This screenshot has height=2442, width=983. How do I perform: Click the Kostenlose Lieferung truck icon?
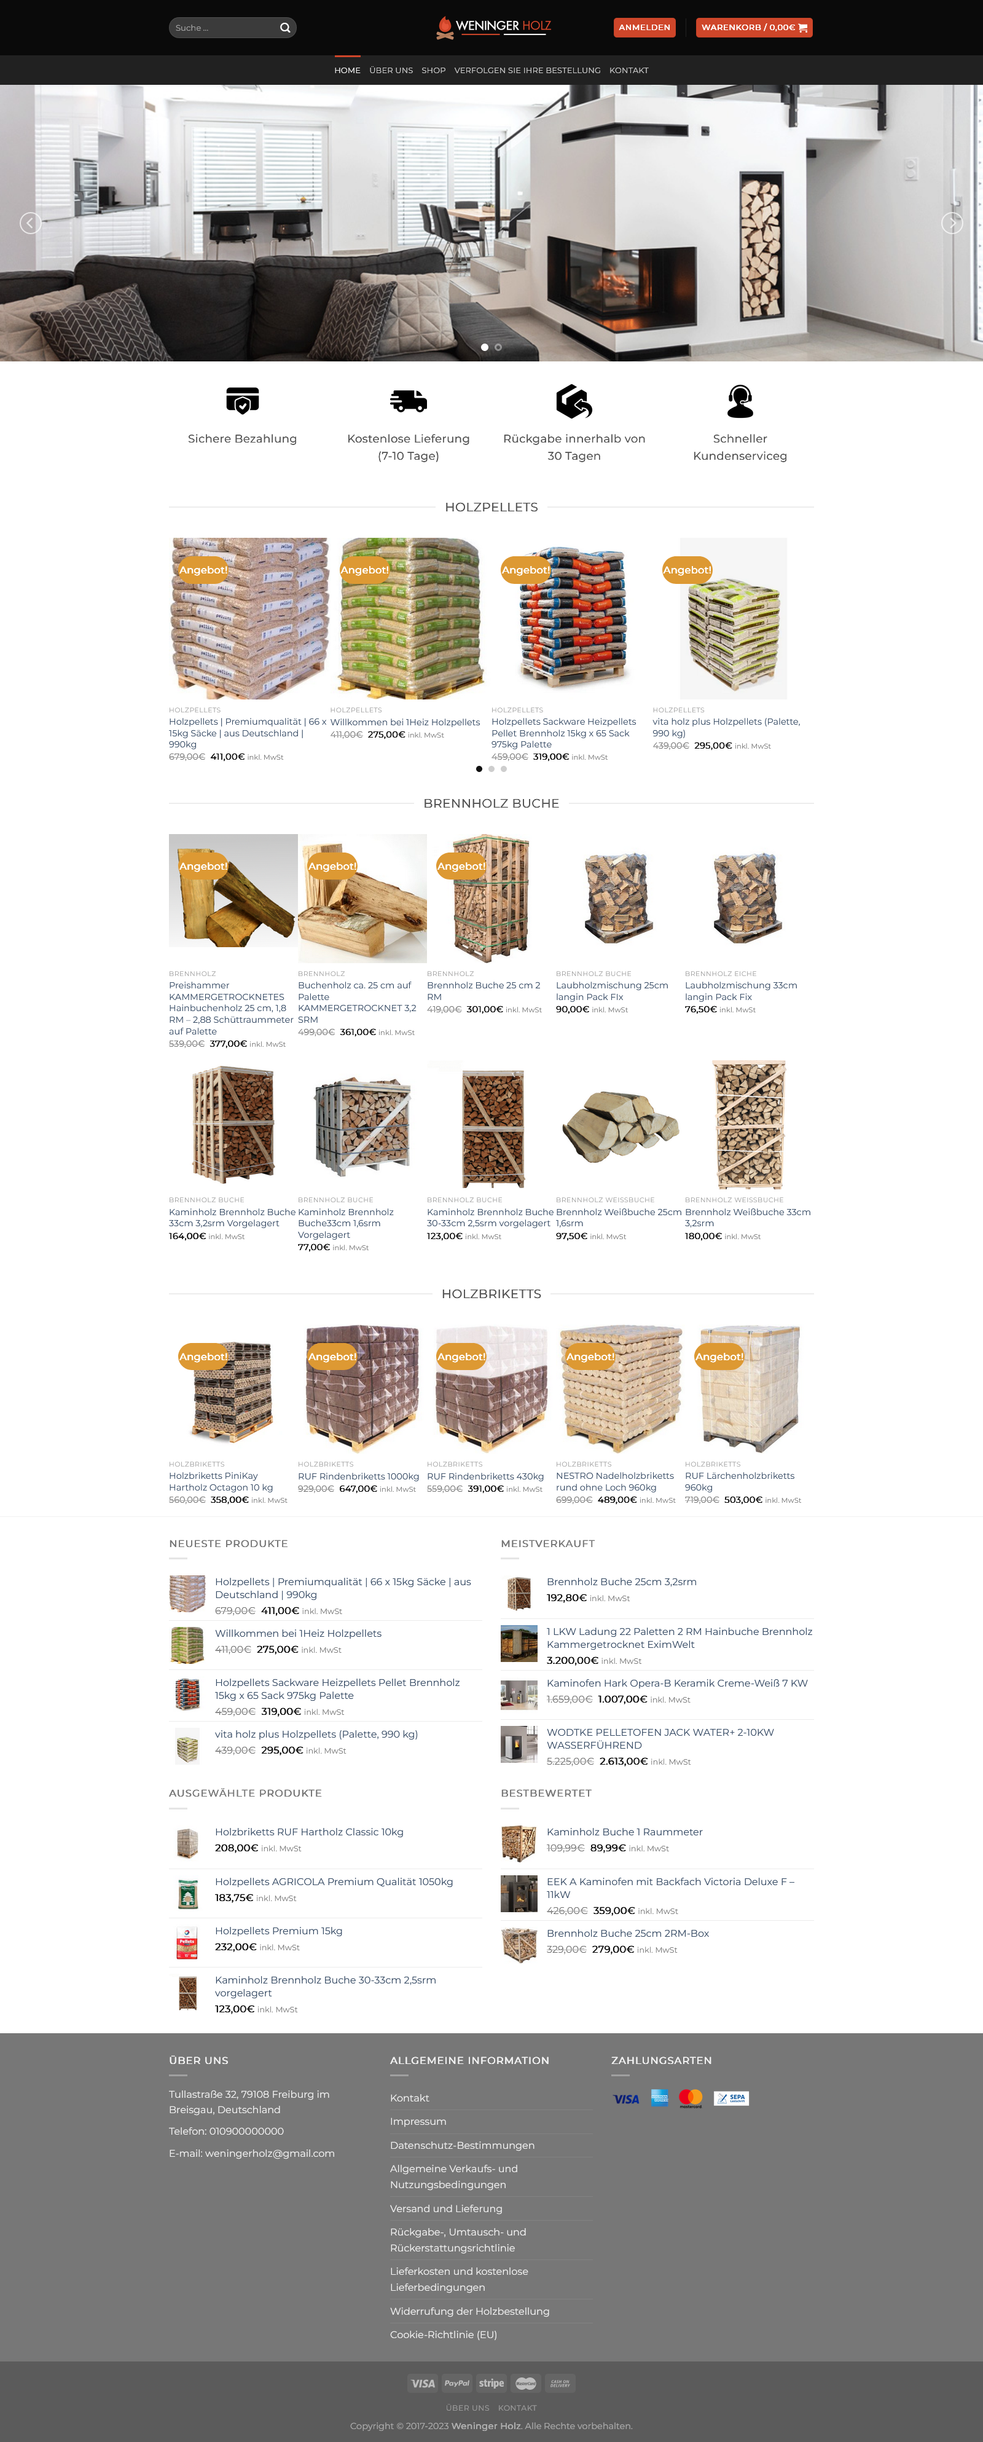point(409,401)
